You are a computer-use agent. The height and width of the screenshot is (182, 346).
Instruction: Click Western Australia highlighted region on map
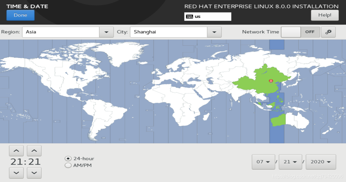pyautogui.click(x=279, y=120)
